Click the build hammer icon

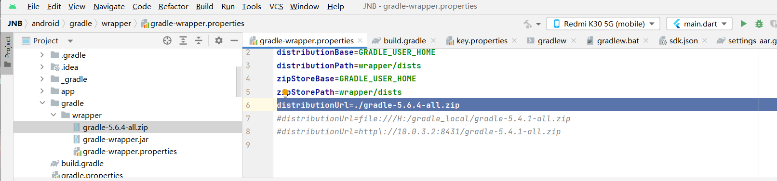[x=528, y=24]
